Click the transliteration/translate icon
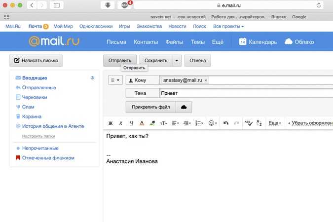Viewport: 333px width, 222px height. pos(259,123)
